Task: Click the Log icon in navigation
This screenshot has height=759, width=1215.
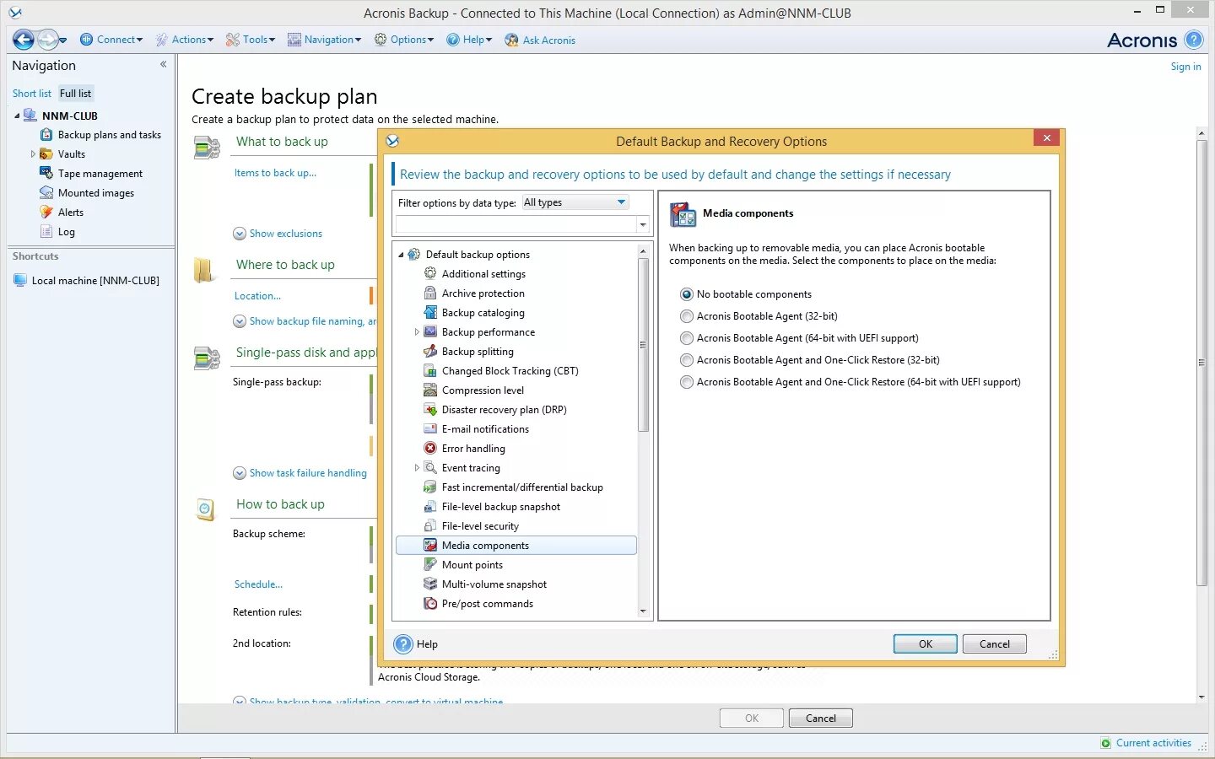Action: 46,232
